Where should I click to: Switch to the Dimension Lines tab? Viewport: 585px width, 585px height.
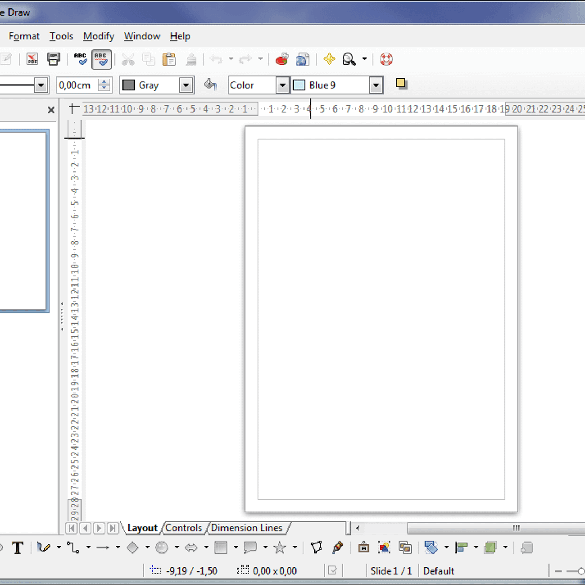pyautogui.click(x=247, y=528)
